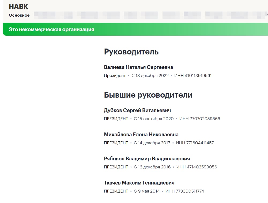
Task: Select ИНН 410113919561 text
Action: pyautogui.click(x=193, y=75)
